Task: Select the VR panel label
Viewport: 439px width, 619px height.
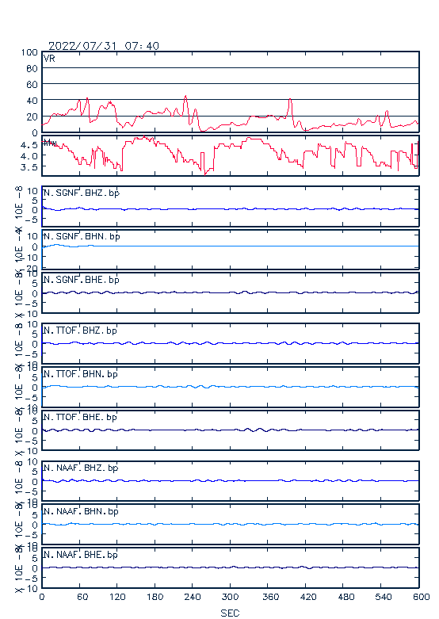Action: (49, 59)
